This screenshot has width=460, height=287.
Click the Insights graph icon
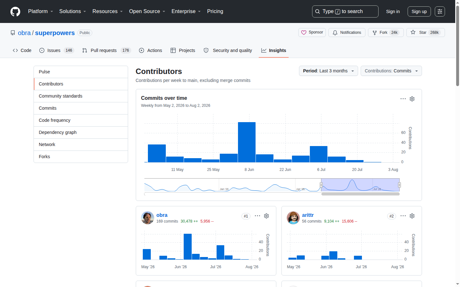click(x=264, y=50)
